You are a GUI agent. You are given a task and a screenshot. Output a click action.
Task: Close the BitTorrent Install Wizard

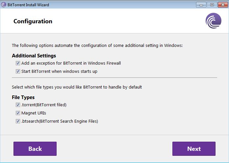pos(223,5)
